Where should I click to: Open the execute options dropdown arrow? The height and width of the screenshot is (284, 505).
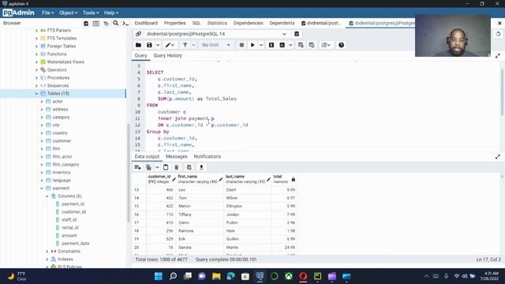pyautogui.click(x=261, y=45)
